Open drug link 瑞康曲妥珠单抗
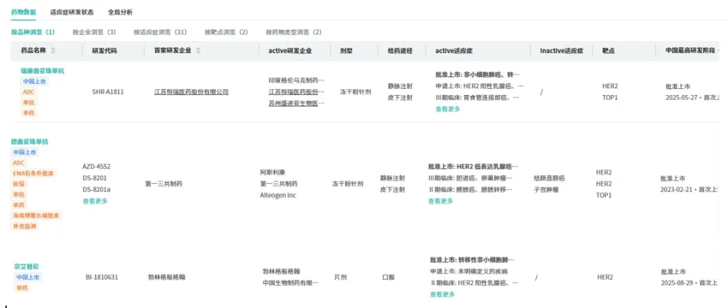Screen dimensions: 728x308 point(42,71)
